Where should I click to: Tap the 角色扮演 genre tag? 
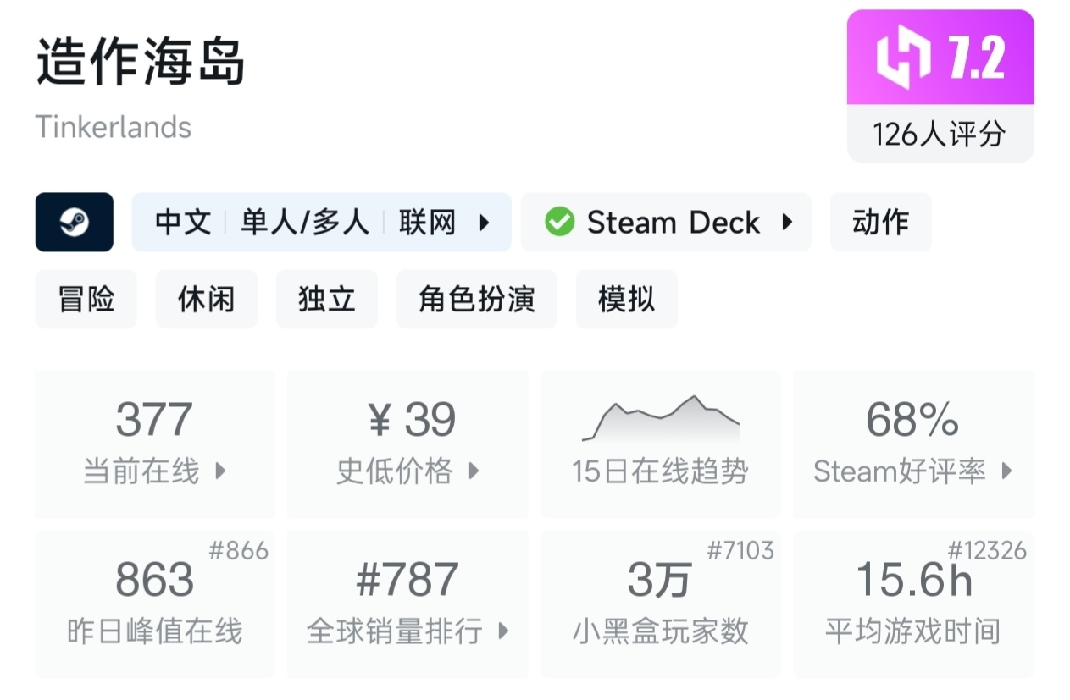(x=476, y=300)
